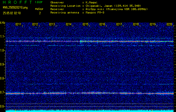176x112 pixels.
Task: Click the 0.6 frequency axis label
Action: pos(2,106)
